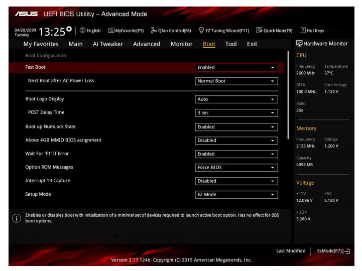Click the 26x ratio value
Viewport: 362px width, 271px height.
tap(300, 110)
